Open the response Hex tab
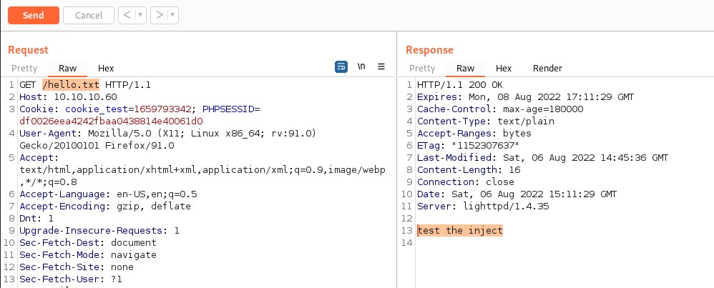The image size is (714, 288). click(x=504, y=69)
